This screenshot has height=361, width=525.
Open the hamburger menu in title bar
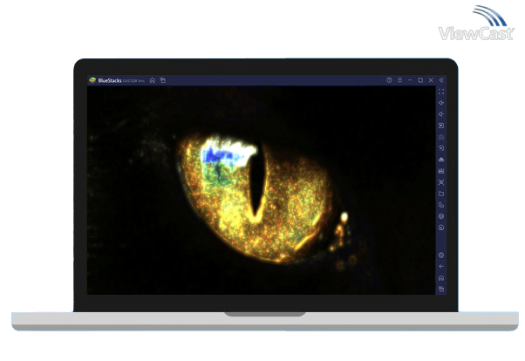pos(399,80)
